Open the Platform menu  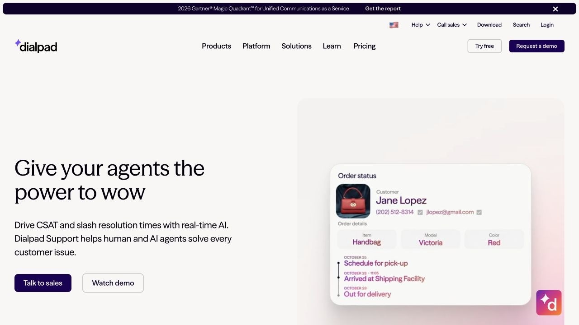[x=256, y=46]
